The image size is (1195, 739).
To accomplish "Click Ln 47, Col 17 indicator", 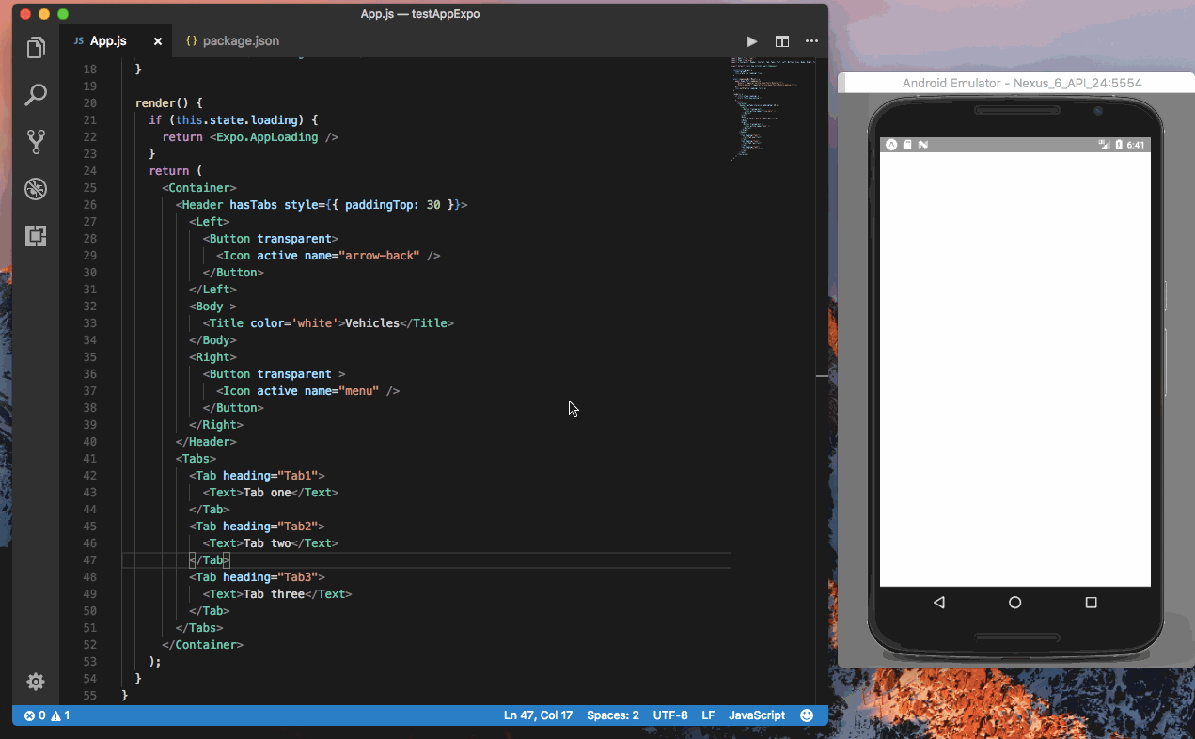I will (538, 715).
